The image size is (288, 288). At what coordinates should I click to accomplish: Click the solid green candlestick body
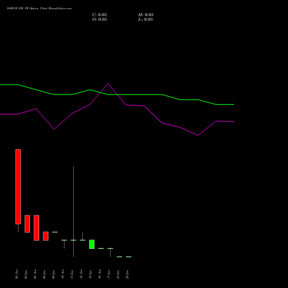92,244
